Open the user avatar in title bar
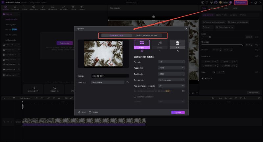 216,2
